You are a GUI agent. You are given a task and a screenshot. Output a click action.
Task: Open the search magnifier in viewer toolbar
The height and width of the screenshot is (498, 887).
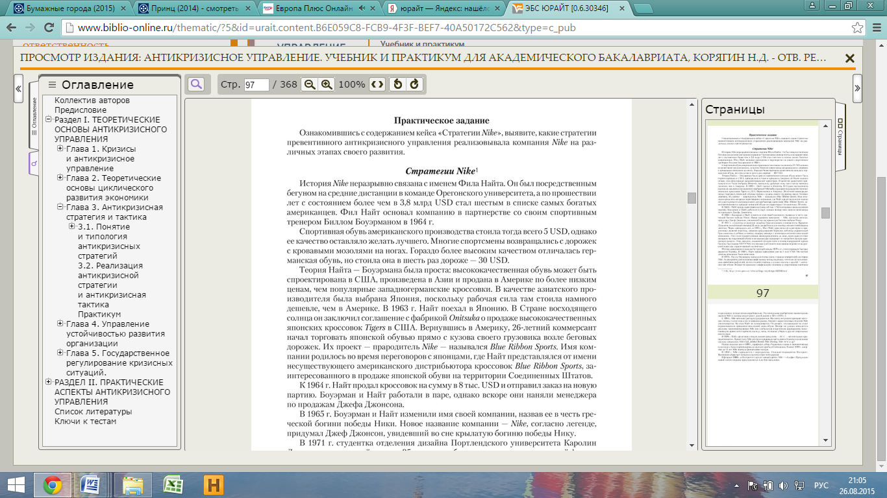(x=196, y=84)
